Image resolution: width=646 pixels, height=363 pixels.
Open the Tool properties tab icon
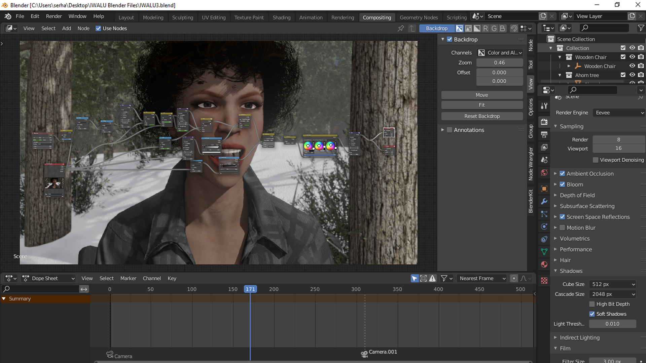pyautogui.click(x=544, y=106)
